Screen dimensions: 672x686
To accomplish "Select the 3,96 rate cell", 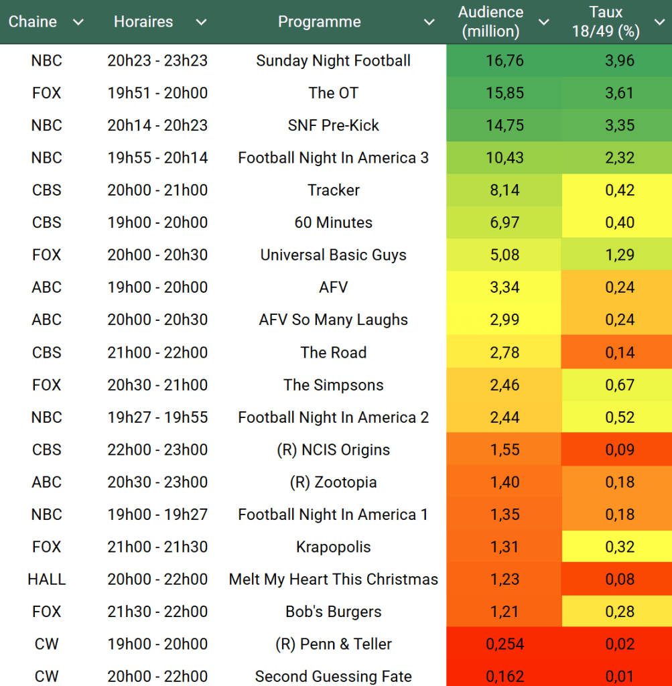I will [x=619, y=61].
